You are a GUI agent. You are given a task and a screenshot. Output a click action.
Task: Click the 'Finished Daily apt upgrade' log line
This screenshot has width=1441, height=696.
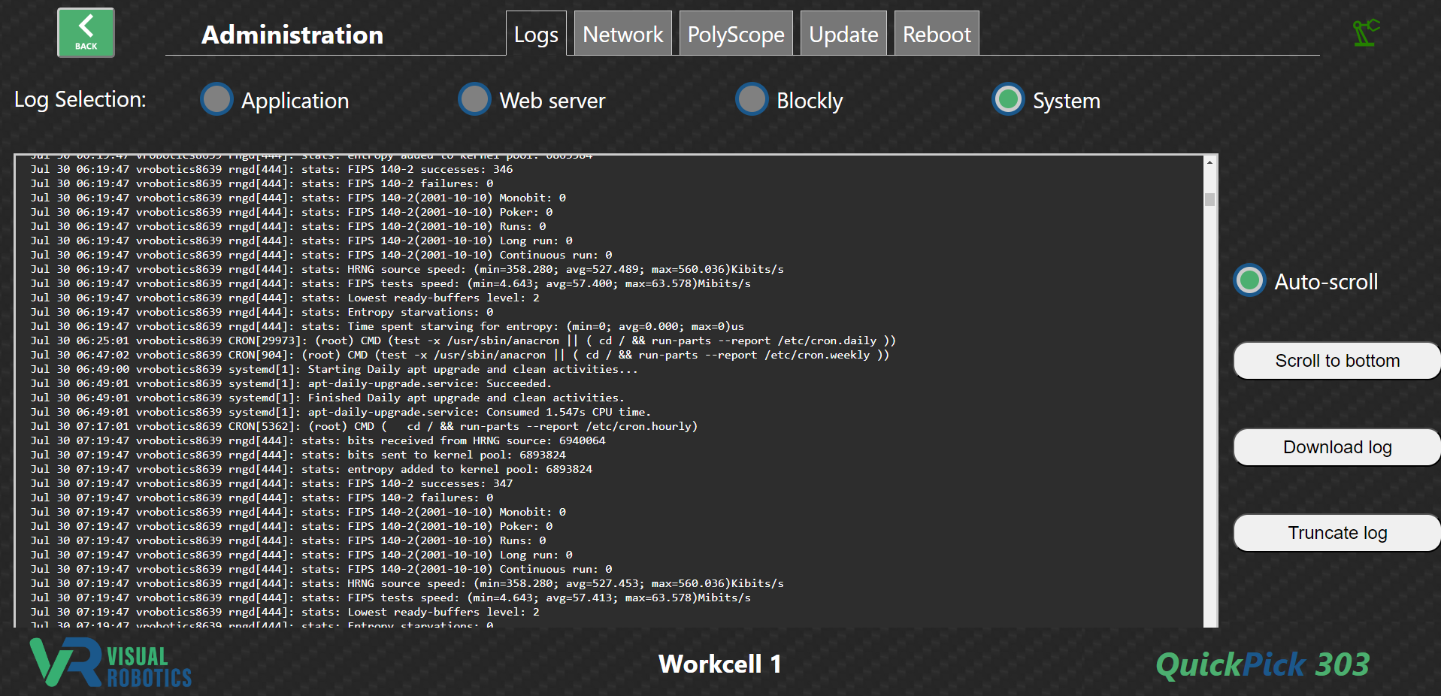pos(327,398)
